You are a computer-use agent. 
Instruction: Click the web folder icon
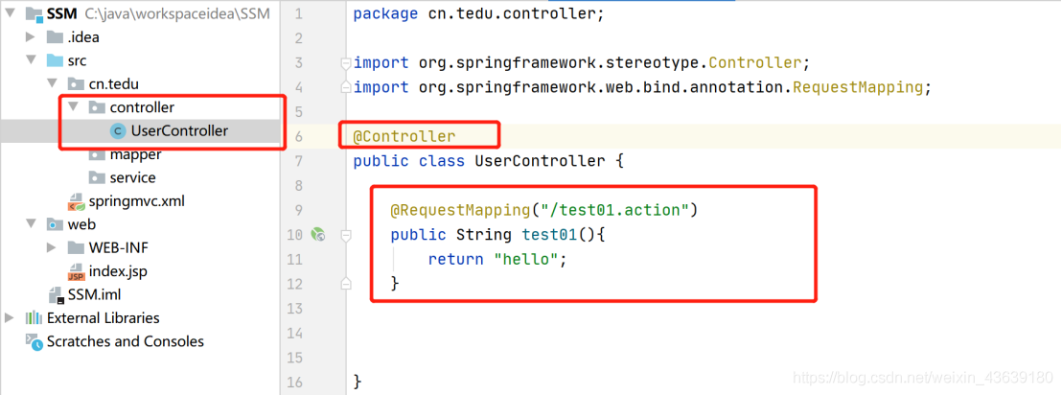pos(55,225)
